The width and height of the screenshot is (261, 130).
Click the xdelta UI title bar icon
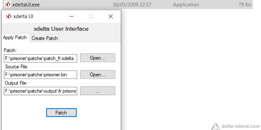[8, 16]
